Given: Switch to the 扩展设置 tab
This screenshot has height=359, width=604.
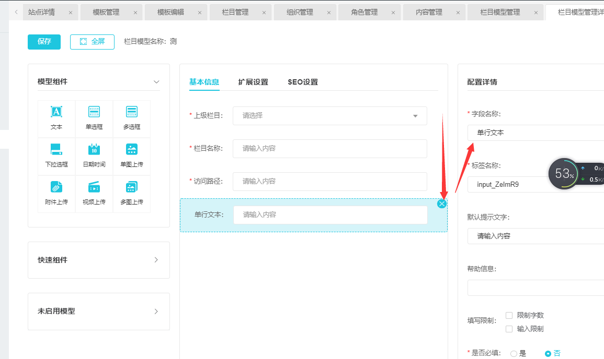Looking at the screenshot, I should 253,82.
